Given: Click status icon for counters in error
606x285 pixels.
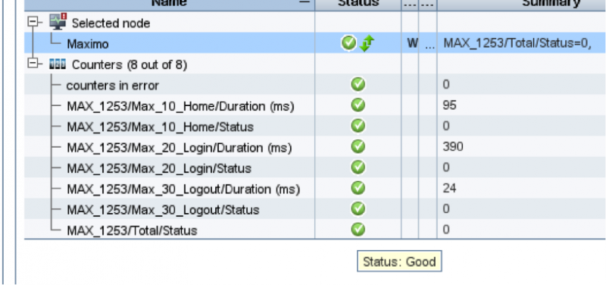Looking at the screenshot, I should (358, 84).
